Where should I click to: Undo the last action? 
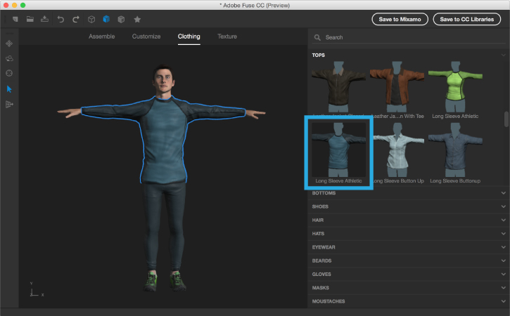pyautogui.click(x=60, y=20)
